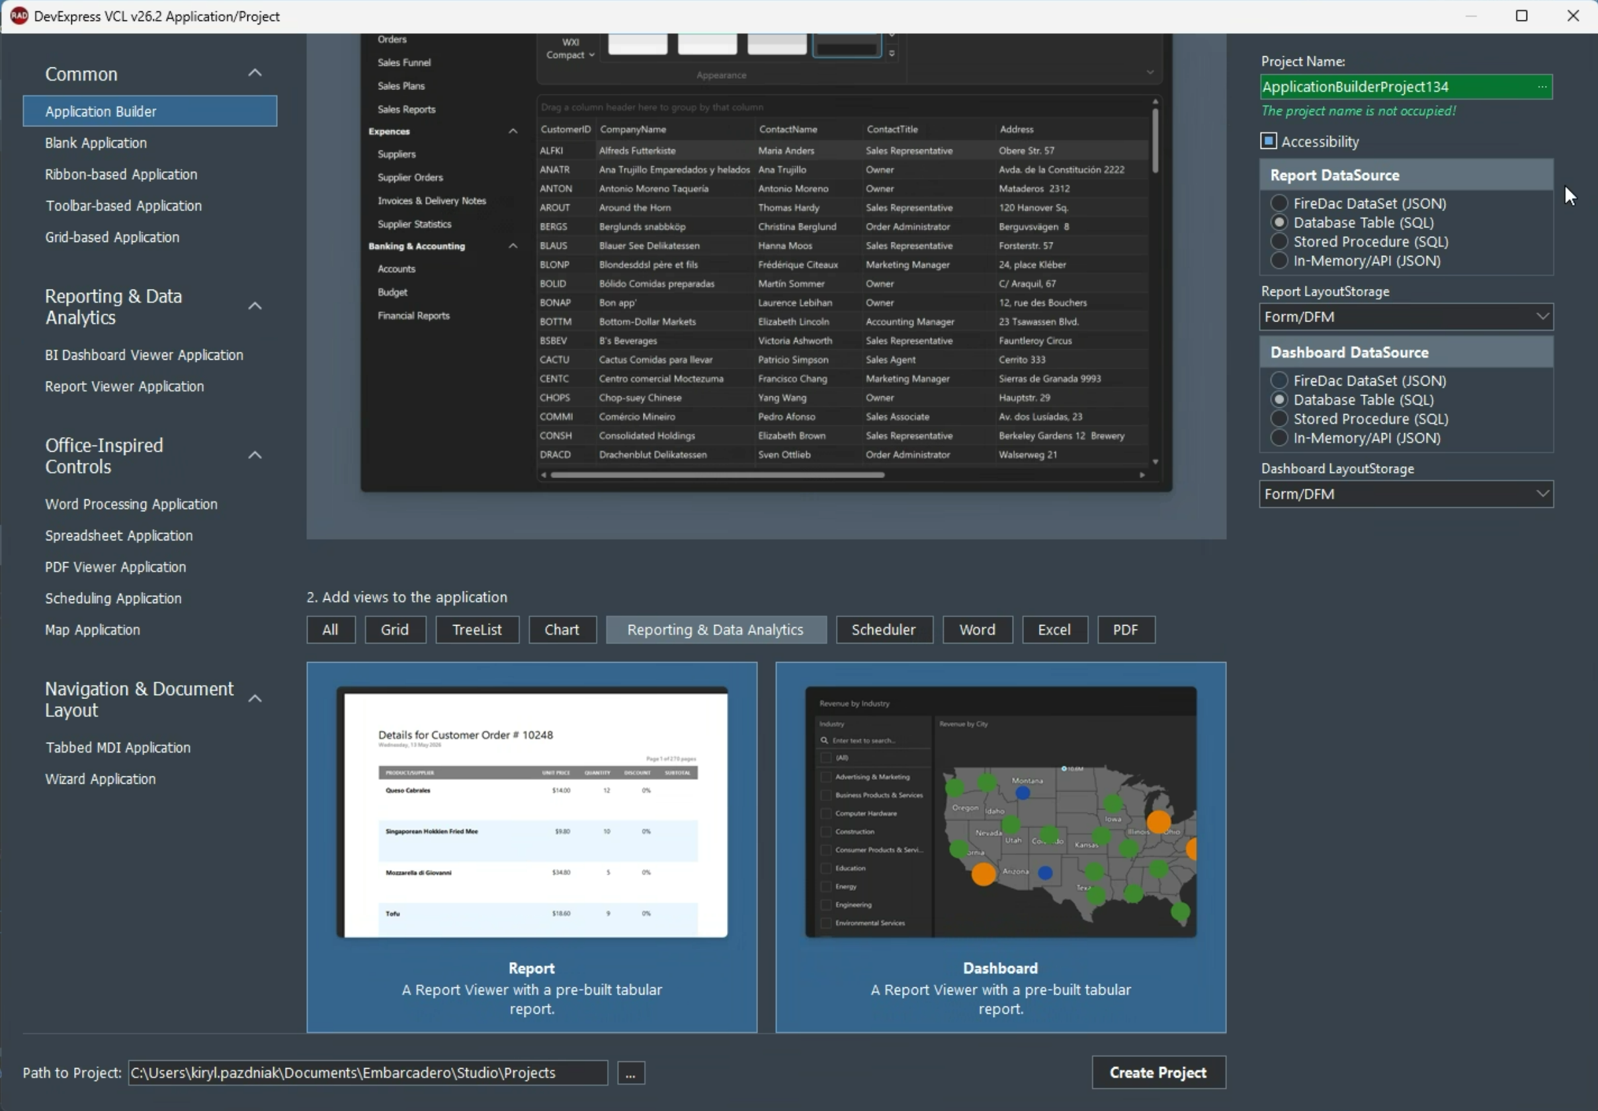Viewport: 1598px width, 1111px height.
Task: Open the Blank Application template
Action: click(96, 143)
